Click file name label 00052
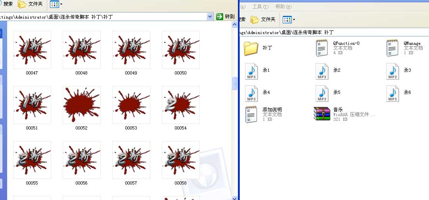Image resolution: width=429 pixels, height=200 pixels. click(81, 128)
